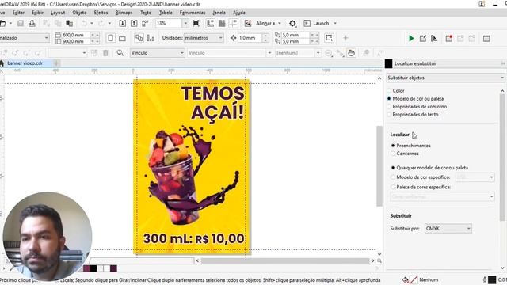
Task: Click the macro manager triangle icon
Action: (x=434, y=39)
